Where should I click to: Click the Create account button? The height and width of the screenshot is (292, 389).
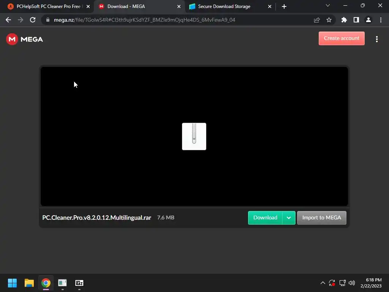click(342, 38)
